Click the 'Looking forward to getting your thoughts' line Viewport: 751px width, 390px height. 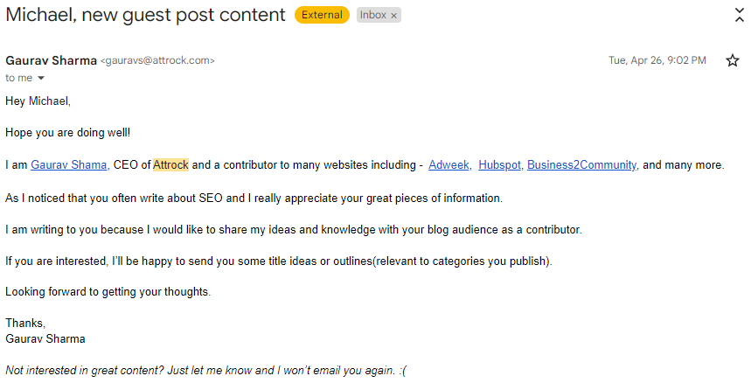pos(108,292)
